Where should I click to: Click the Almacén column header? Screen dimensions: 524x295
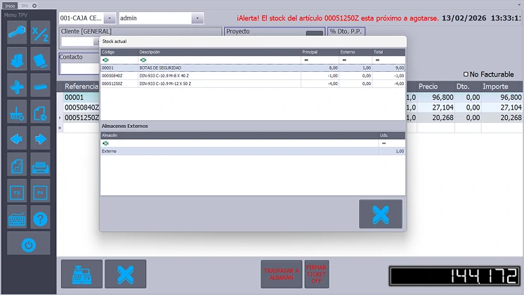click(240, 136)
